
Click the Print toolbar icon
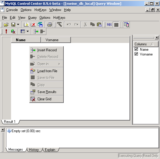(x=50, y=25)
